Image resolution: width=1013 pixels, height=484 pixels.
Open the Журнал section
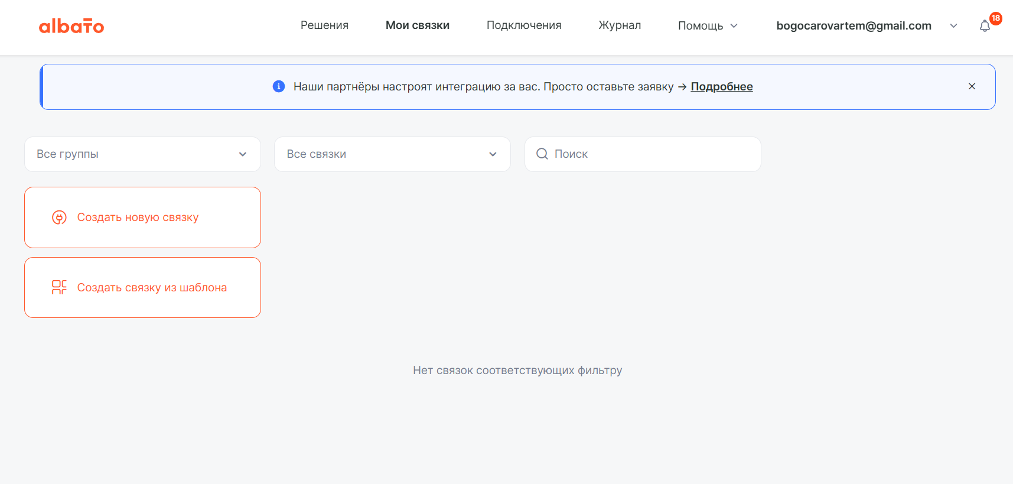[620, 25]
